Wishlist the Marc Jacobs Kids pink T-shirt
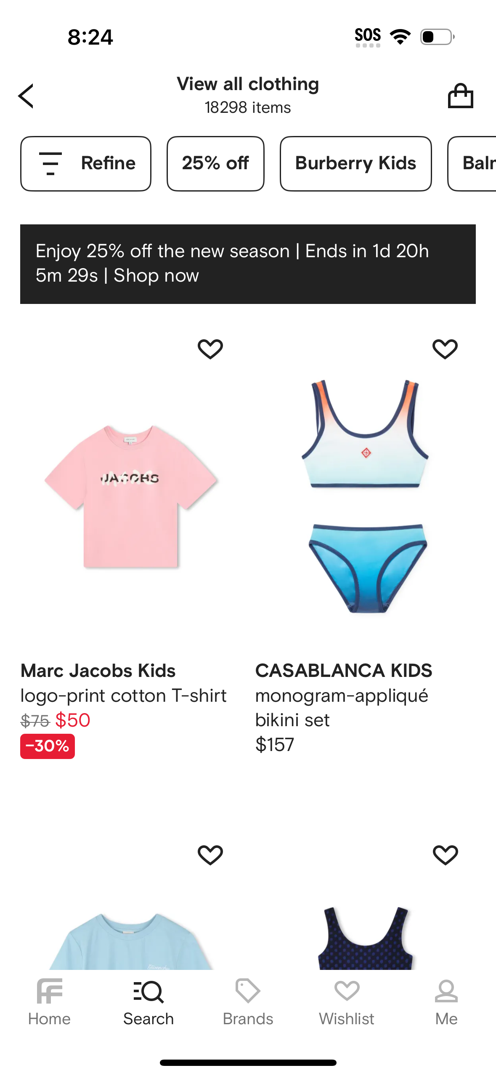The height and width of the screenshot is (1076, 496). click(x=210, y=349)
